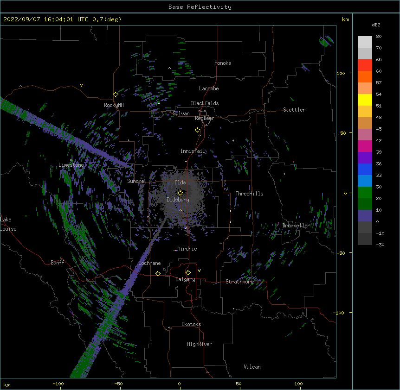Click the yellow diamond marker above Calgary label
400x390 pixels.
(x=188, y=273)
